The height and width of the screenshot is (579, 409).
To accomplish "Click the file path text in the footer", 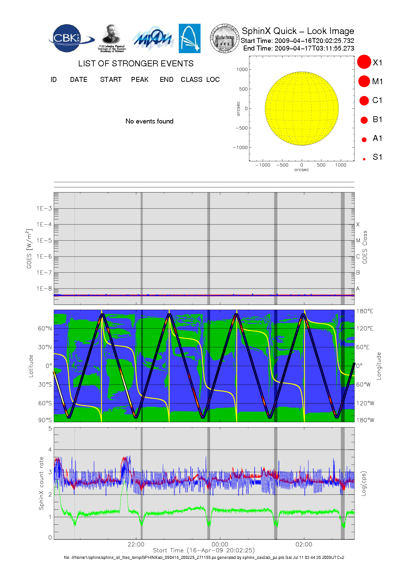I will point(204,557).
